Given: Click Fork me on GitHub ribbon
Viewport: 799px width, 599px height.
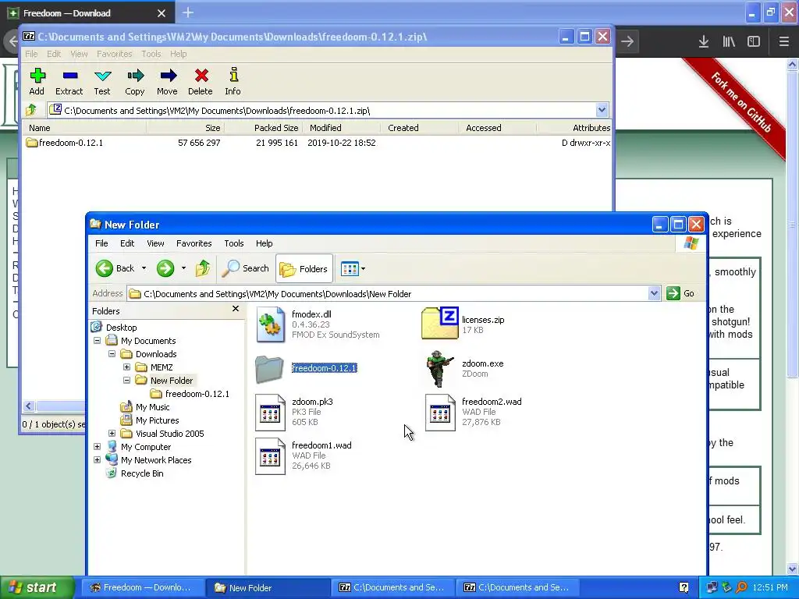Looking at the screenshot, I should 741,102.
